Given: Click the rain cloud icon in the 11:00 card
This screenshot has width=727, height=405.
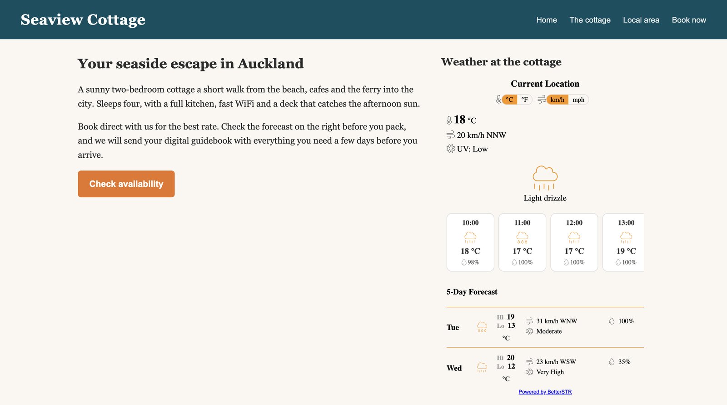Looking at the screenshot, I should point(523,237).
